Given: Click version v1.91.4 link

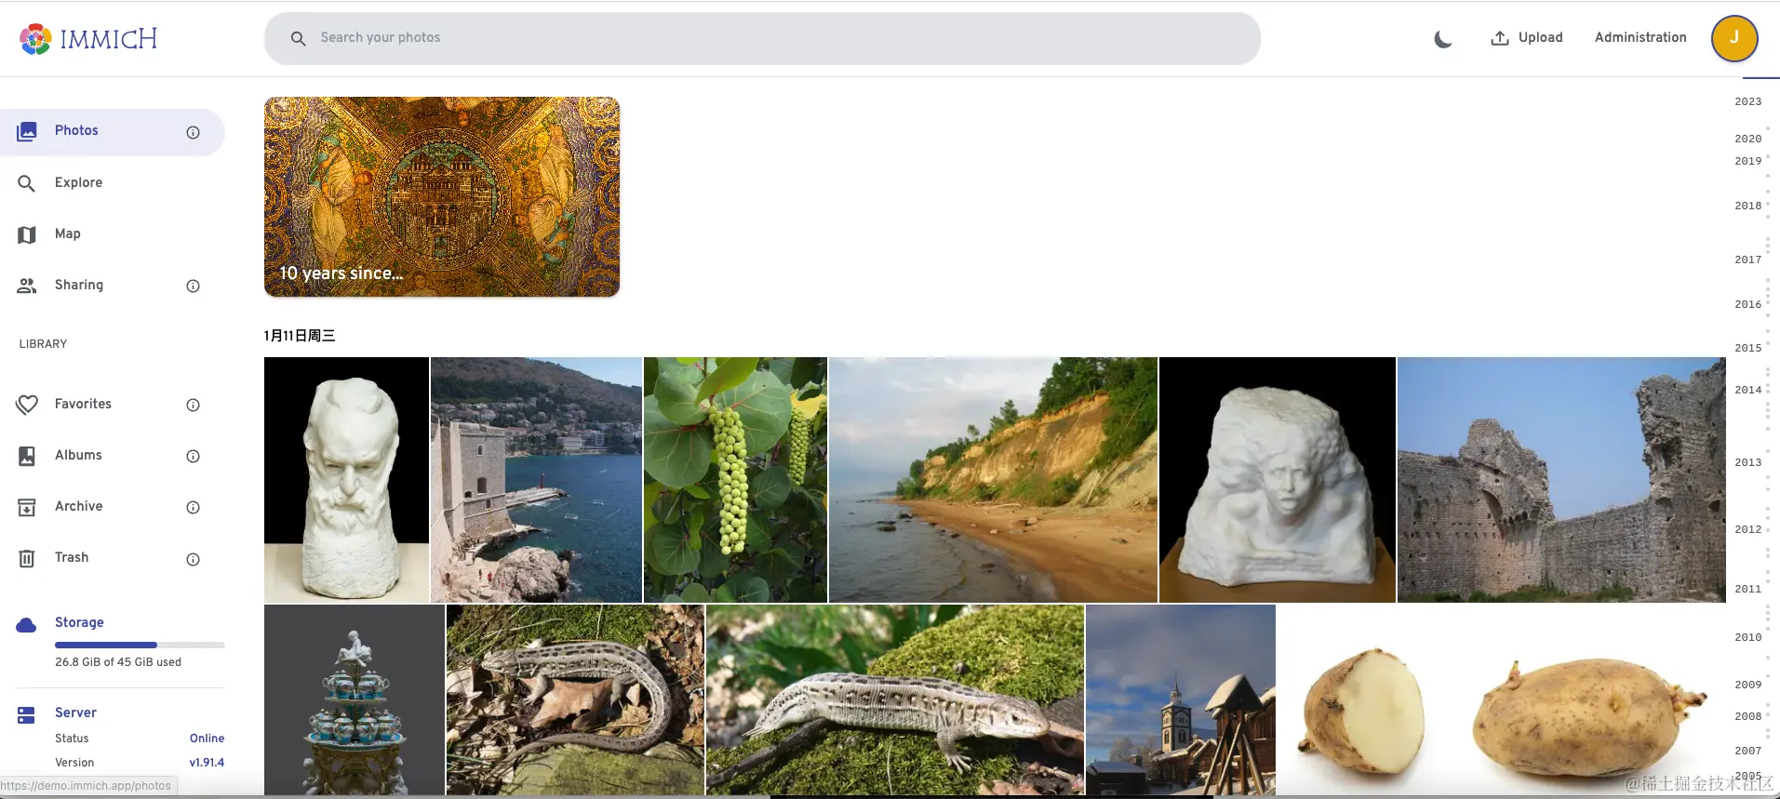Looking at the screenshot, I should tap(207, 763).
